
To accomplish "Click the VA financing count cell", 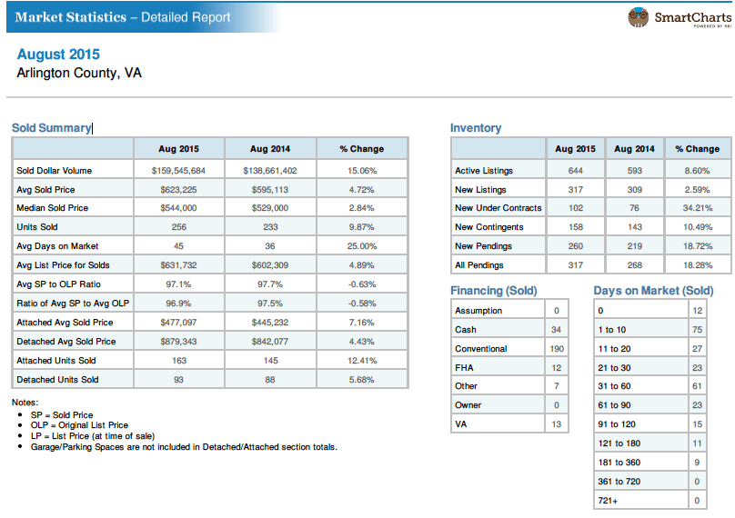I will tap(556, 424).
